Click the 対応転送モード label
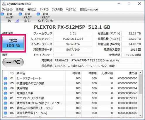 43,49
